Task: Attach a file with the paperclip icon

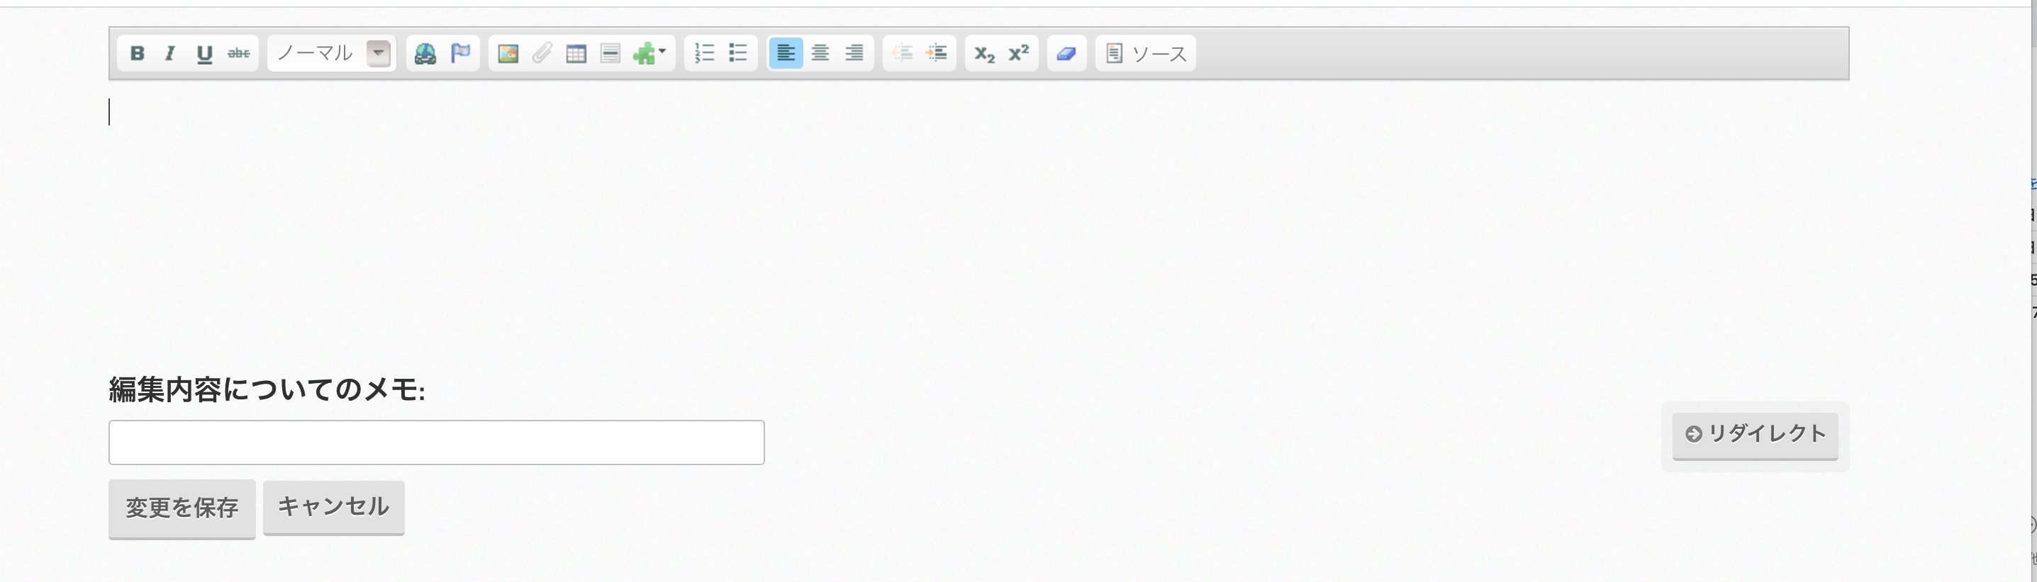Action: click(x=542, y=54)
